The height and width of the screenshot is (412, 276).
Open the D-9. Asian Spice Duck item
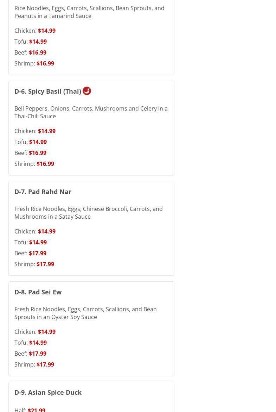(x=48, y=392)
